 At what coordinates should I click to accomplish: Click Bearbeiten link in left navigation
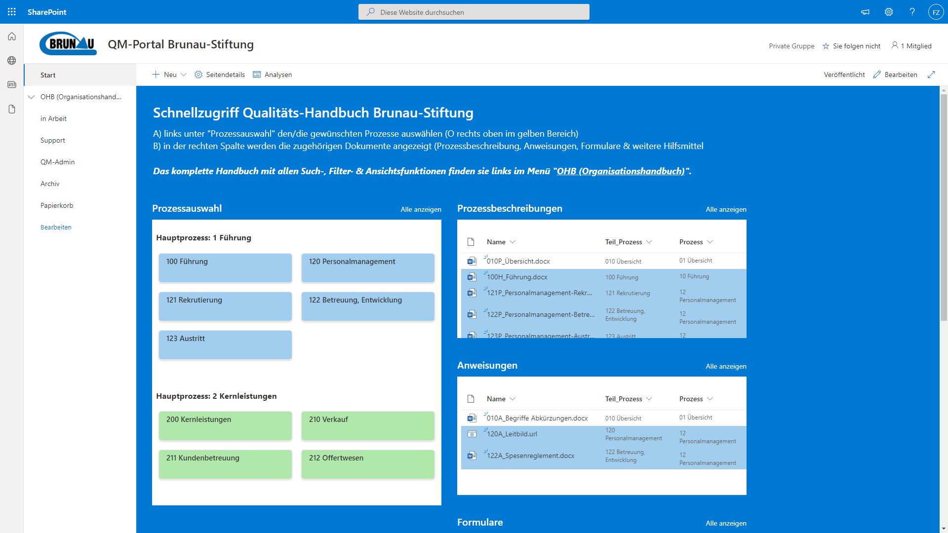[x=56, y=227]
